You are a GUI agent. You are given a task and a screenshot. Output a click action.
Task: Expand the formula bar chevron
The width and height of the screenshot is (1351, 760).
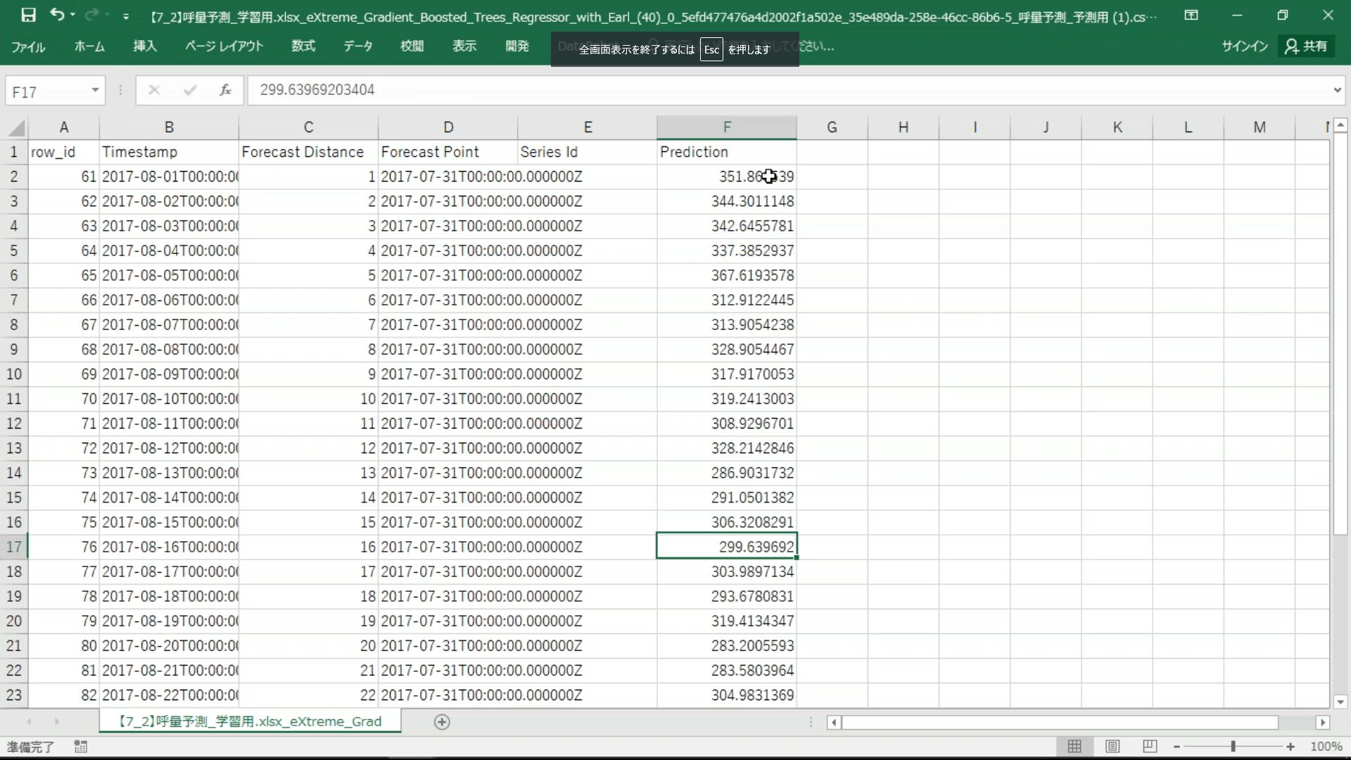pyautogui.click(x=1337, y=90)
